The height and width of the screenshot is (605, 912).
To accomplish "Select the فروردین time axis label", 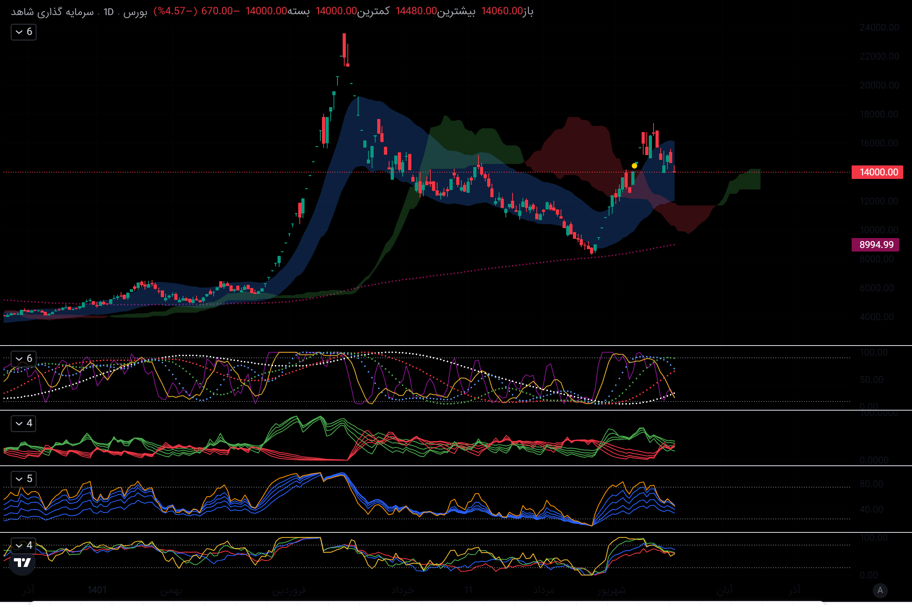I will [289, 590].
